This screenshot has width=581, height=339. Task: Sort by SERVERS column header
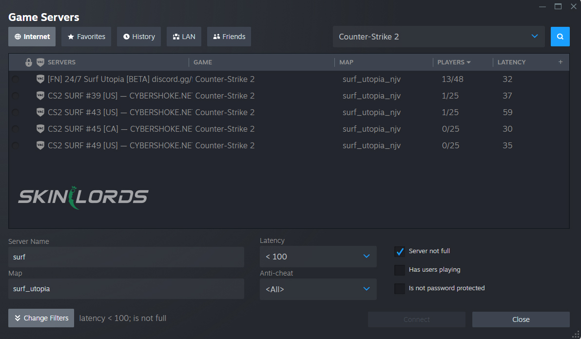click(x=61, y=62)
